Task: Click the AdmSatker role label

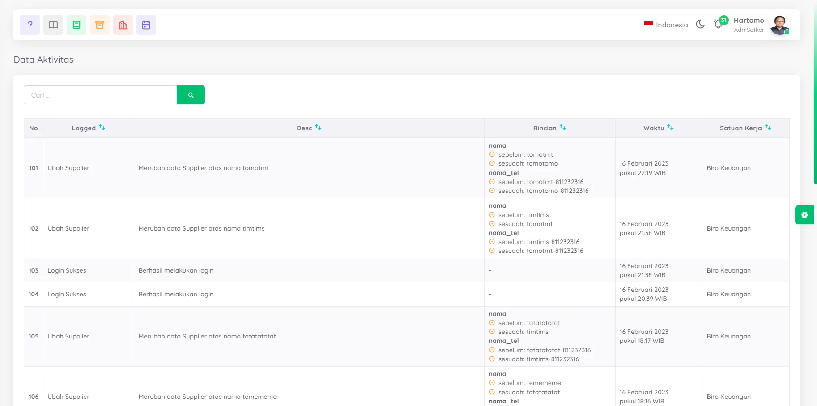Action: click(749, 30)
